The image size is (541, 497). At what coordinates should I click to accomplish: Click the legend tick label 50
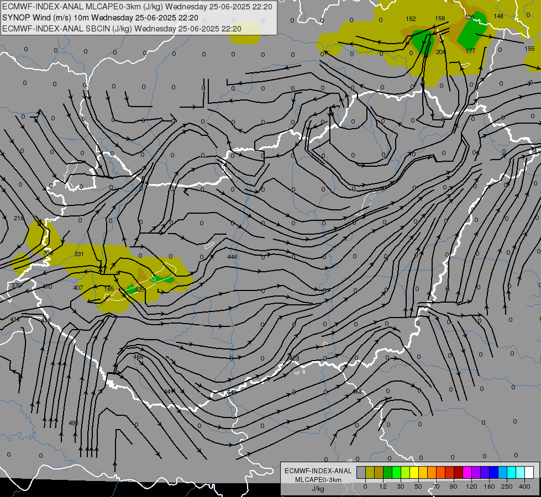point(418,487)
